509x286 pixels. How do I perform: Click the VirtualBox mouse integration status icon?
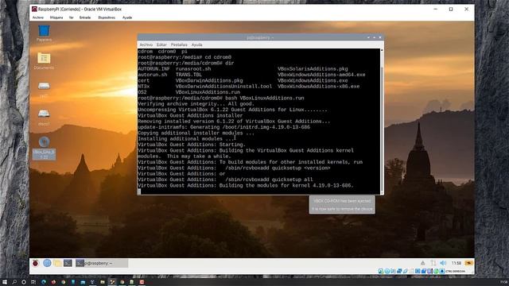coord(436,271)
